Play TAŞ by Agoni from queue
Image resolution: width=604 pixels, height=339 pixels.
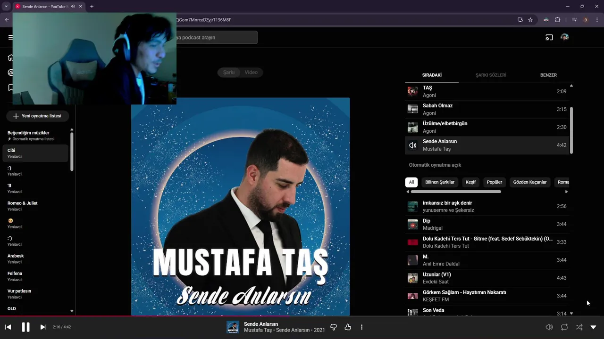(x=487, y=91)
